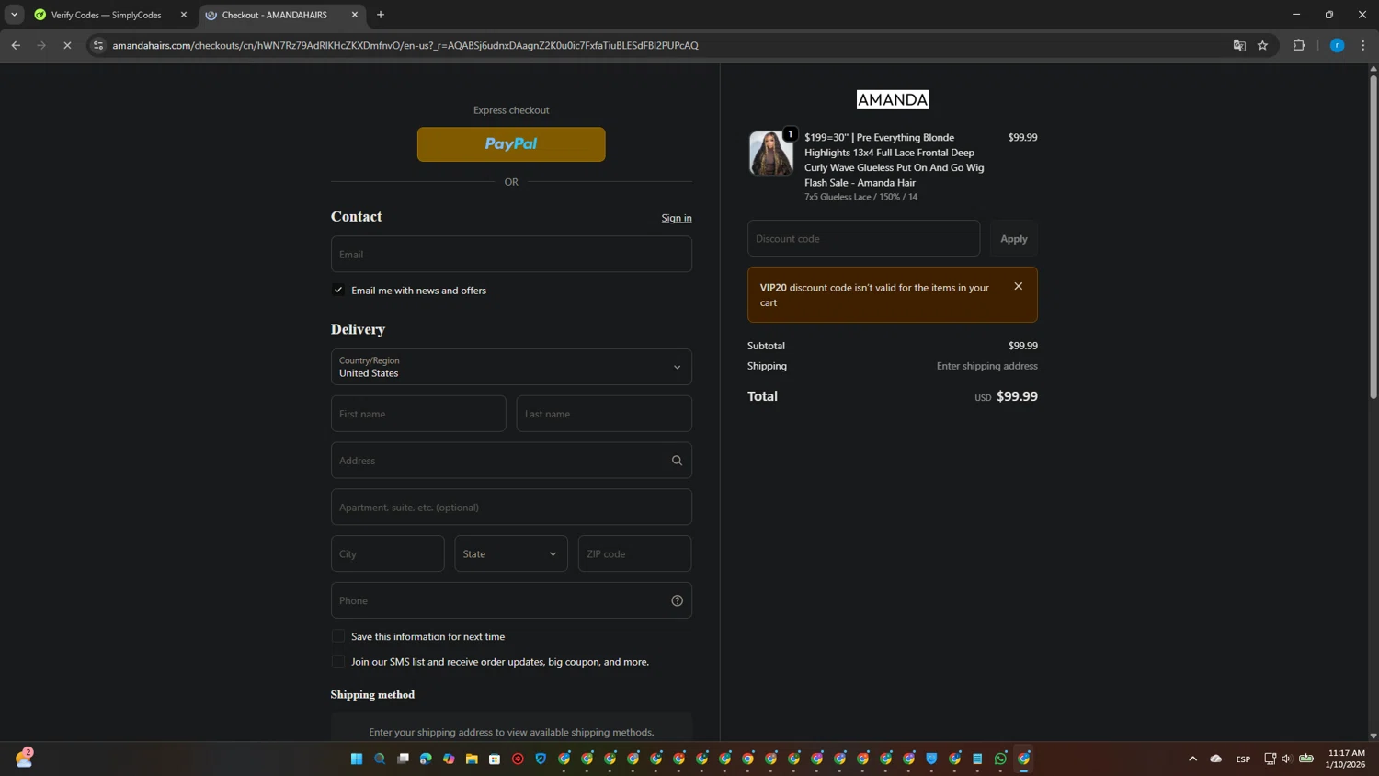
Task: Click the Enter shipping address text
Action: pos(987,366)
